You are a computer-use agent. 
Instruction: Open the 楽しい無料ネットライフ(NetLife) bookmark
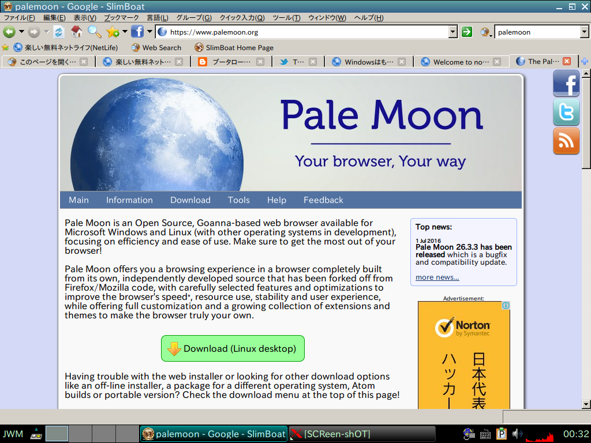pos(66,47)
